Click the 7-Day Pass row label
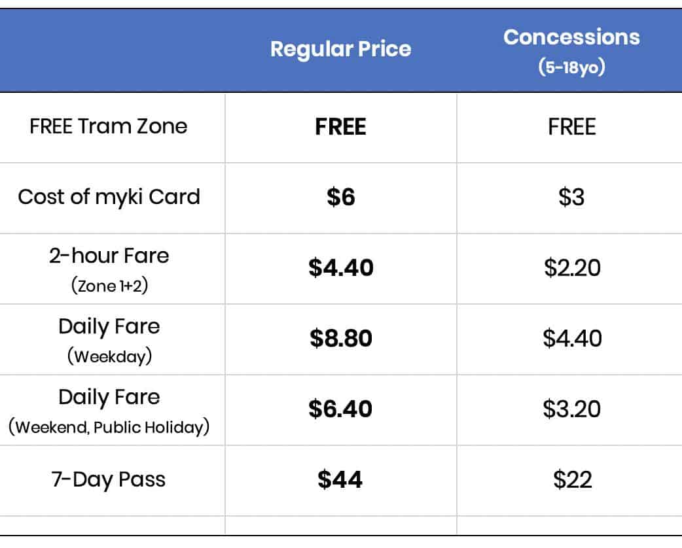682x548 pixels. click(109, 480)
